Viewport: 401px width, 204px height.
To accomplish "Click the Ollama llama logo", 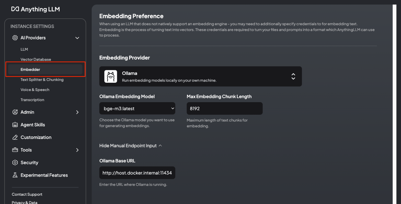I will (x=111, y=76).
